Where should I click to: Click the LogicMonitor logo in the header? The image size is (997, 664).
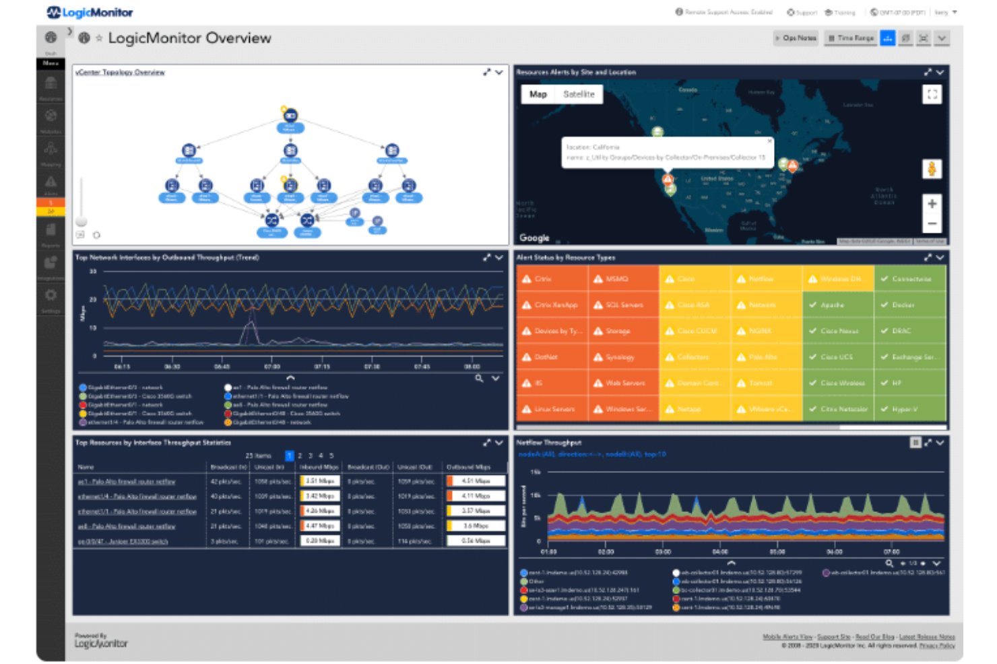pos(90,12)
